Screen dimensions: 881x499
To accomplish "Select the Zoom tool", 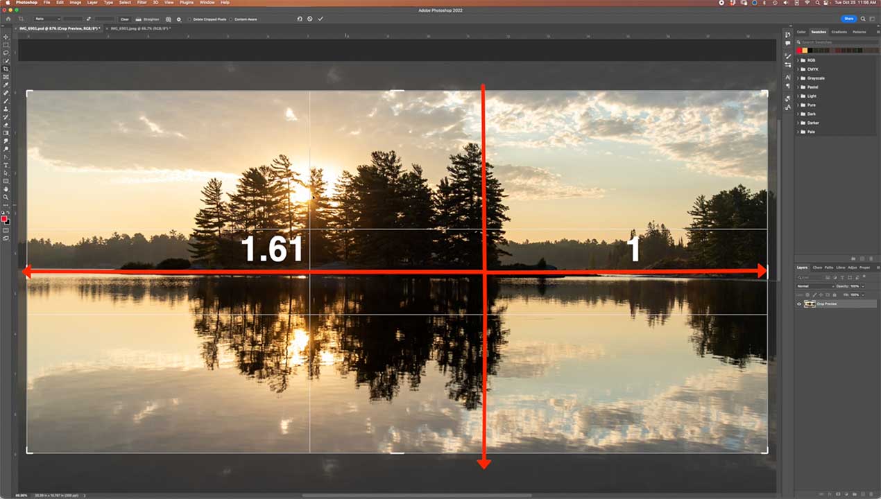I will 6,197.
